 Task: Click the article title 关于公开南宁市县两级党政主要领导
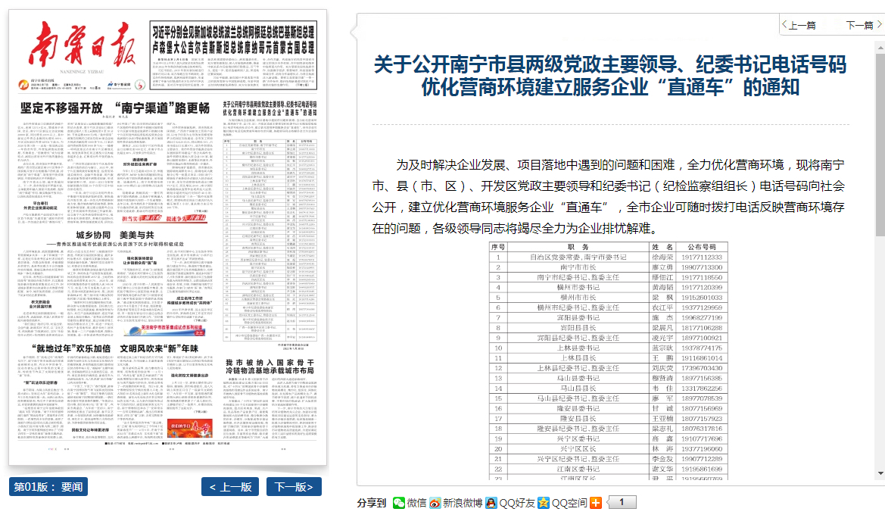click(610, 76)
